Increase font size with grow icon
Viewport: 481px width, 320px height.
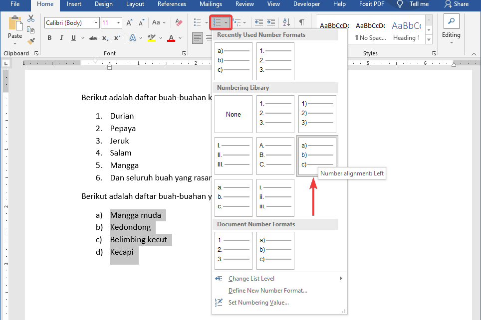(x=129, y=23)
